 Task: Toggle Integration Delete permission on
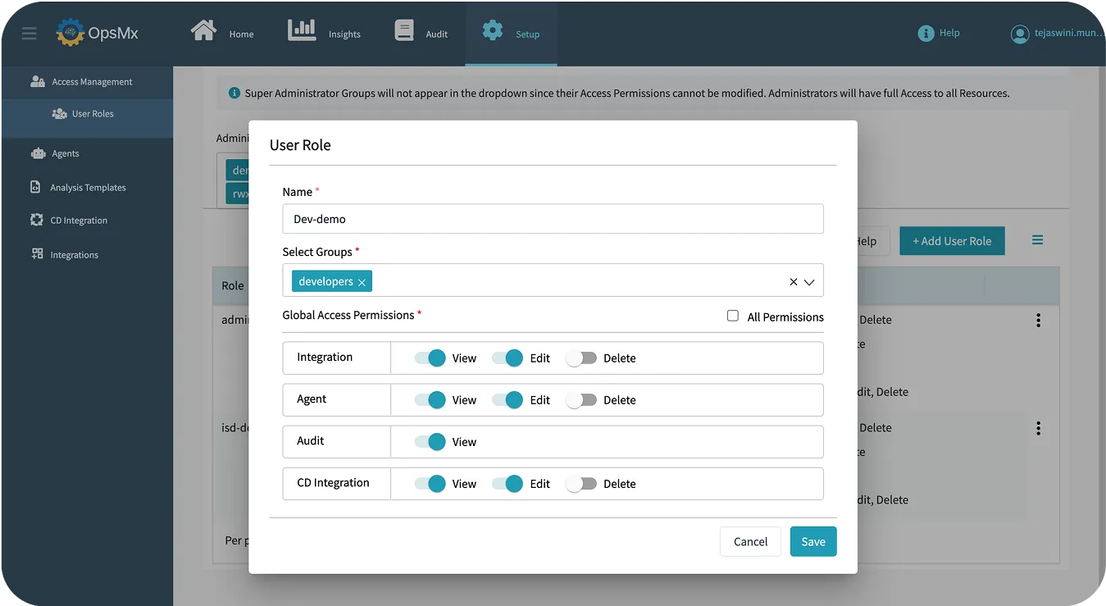coord(581,358)
